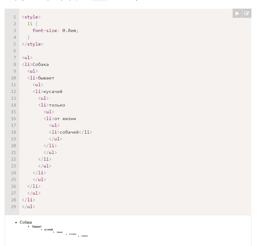Click Собака in the rendered result list
Image resolution: width=257 pixels, height=246 pixels.
click(26, 222)
